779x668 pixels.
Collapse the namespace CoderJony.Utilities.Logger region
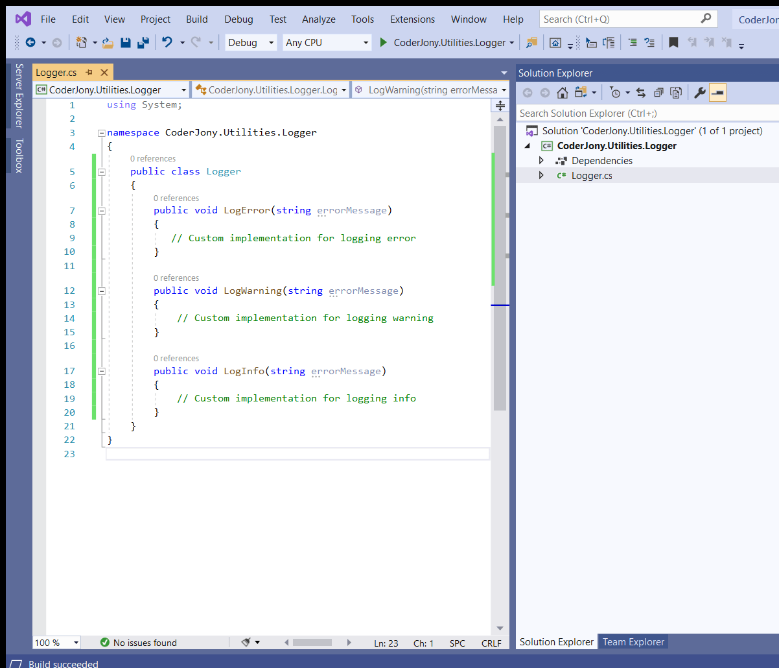[102, 132]
